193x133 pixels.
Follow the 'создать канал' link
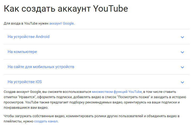coord(46,121)
